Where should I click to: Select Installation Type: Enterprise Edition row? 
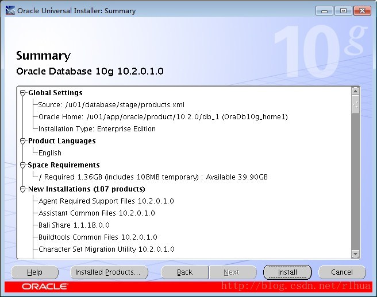(x=97, y=129)
